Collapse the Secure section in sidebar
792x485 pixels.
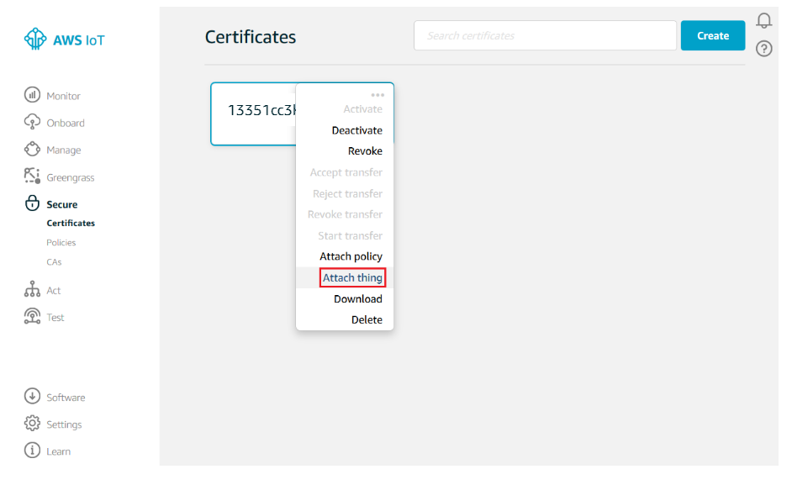[61, 204]
